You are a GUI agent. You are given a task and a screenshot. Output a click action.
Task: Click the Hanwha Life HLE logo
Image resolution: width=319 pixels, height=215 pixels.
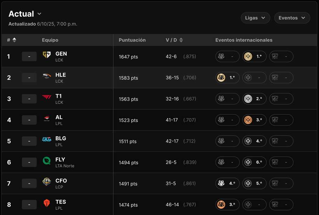pos(46,76)
